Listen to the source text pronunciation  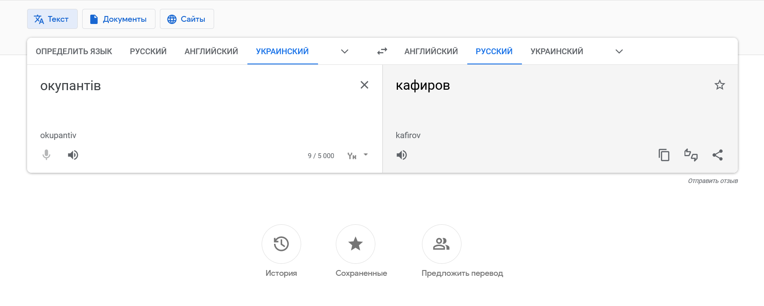click(73, 155)
